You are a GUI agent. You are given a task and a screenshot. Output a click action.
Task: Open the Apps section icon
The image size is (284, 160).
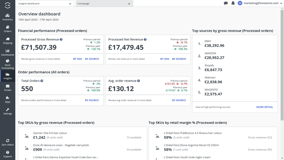point(8,100)
